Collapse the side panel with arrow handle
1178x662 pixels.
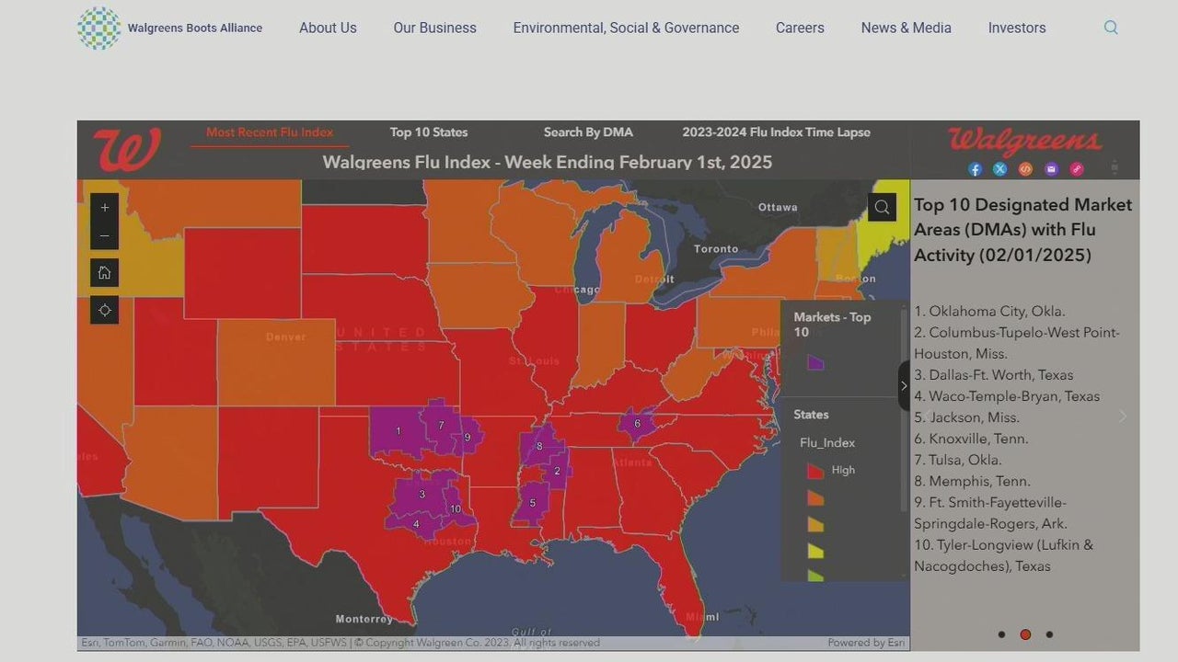(x=904, y=386)
